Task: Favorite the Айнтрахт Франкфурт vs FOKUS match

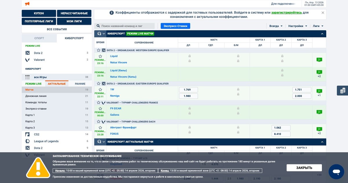Action: coord(100,128)
